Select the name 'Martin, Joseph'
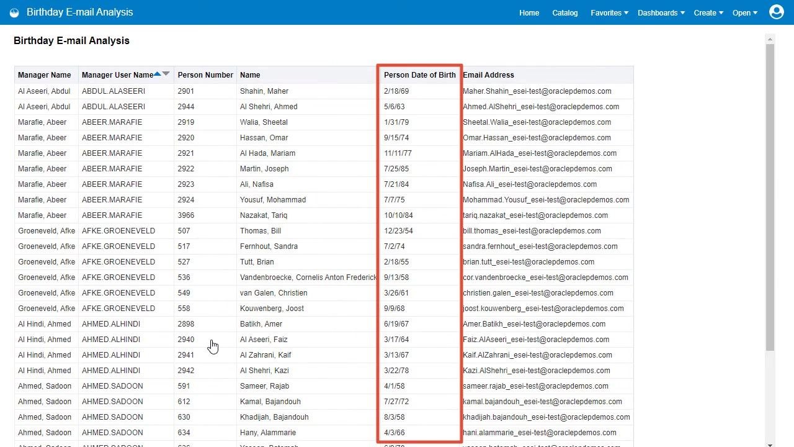The image size is (794, 447). (x=264, y=169)
